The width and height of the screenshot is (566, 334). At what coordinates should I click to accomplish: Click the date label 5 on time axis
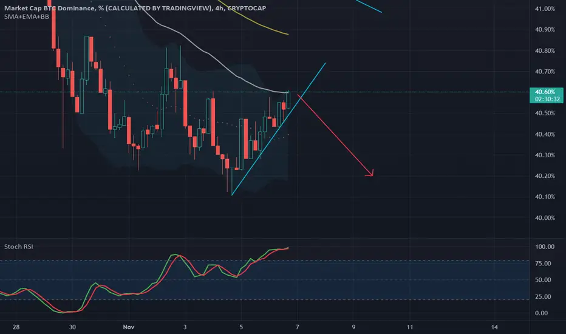[x=241, y=327]
